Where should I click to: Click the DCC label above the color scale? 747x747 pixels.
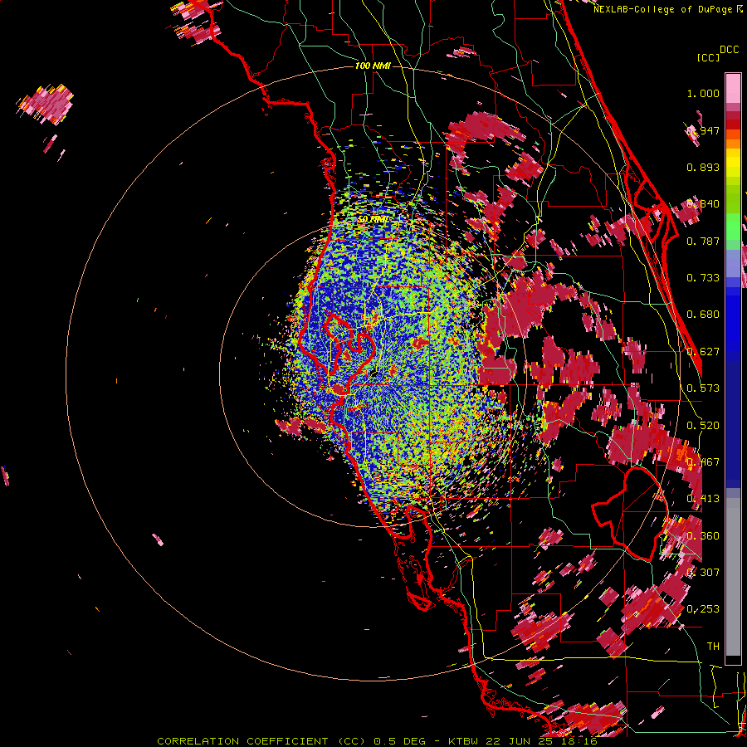tap(730, 50)
